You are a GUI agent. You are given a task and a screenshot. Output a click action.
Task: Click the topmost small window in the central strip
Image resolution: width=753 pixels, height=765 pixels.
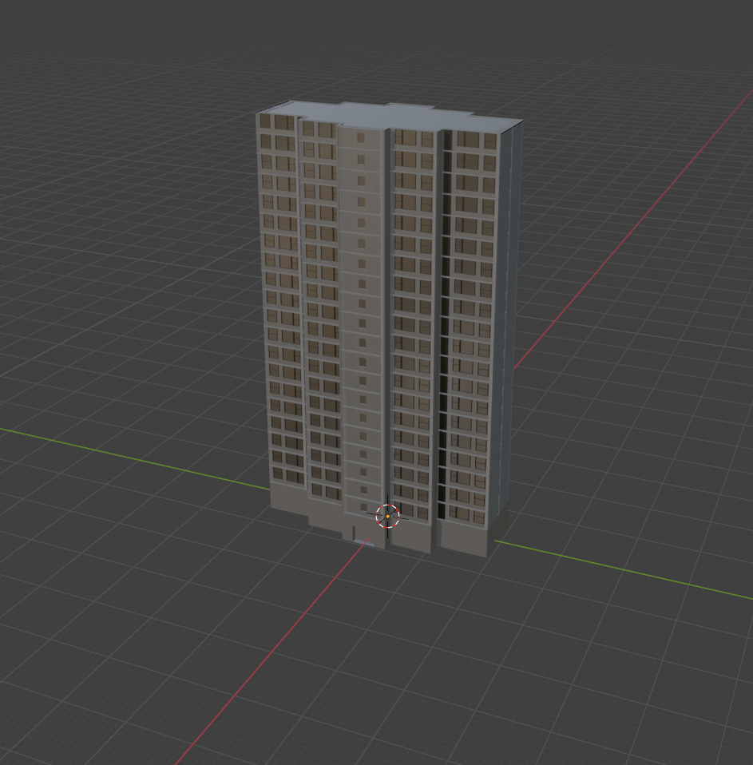pyautogui.click(x=361, y=138)
